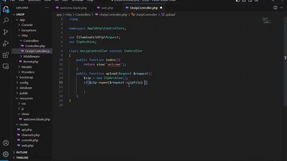Viewport: 287px width, 161px height.
Task: Open editor more actions ellipsis
Action: [x=282, y=8]
